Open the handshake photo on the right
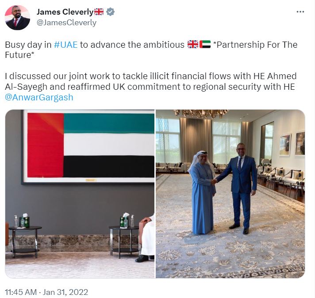This screenshot has height=298, width=315. coord(230,194)
